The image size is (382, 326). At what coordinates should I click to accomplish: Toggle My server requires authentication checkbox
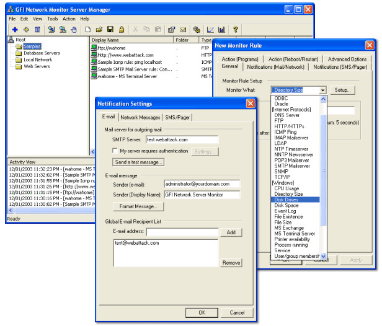[115, 151]
